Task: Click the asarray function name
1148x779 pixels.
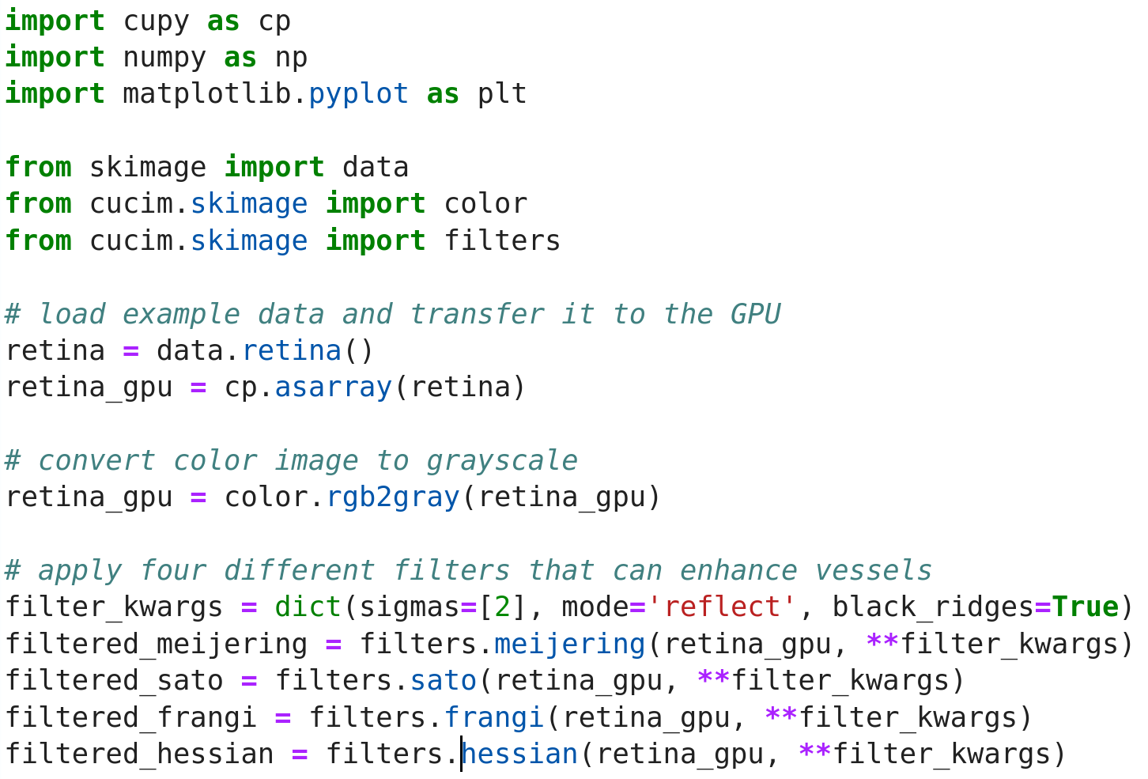Action: tap(332, 387)
